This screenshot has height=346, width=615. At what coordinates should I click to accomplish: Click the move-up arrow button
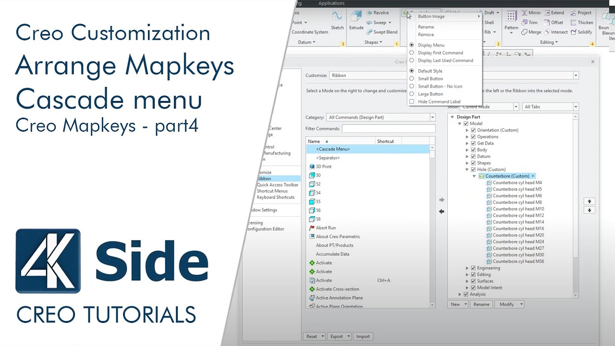pyautogui.click(x=590, y=201)
